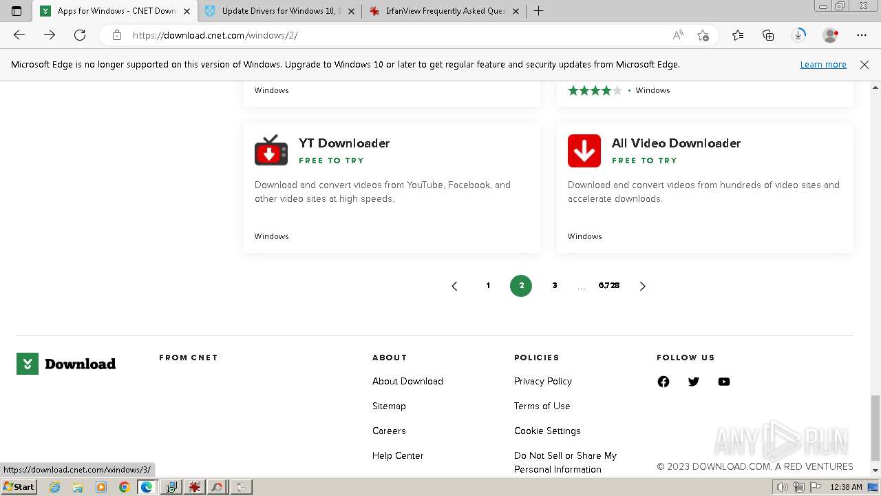
Task: Launch Internet Explorer from taskbar
Action: pos(55,487)
